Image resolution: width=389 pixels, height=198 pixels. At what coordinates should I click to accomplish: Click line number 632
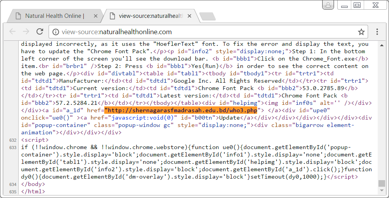point(13,140)
